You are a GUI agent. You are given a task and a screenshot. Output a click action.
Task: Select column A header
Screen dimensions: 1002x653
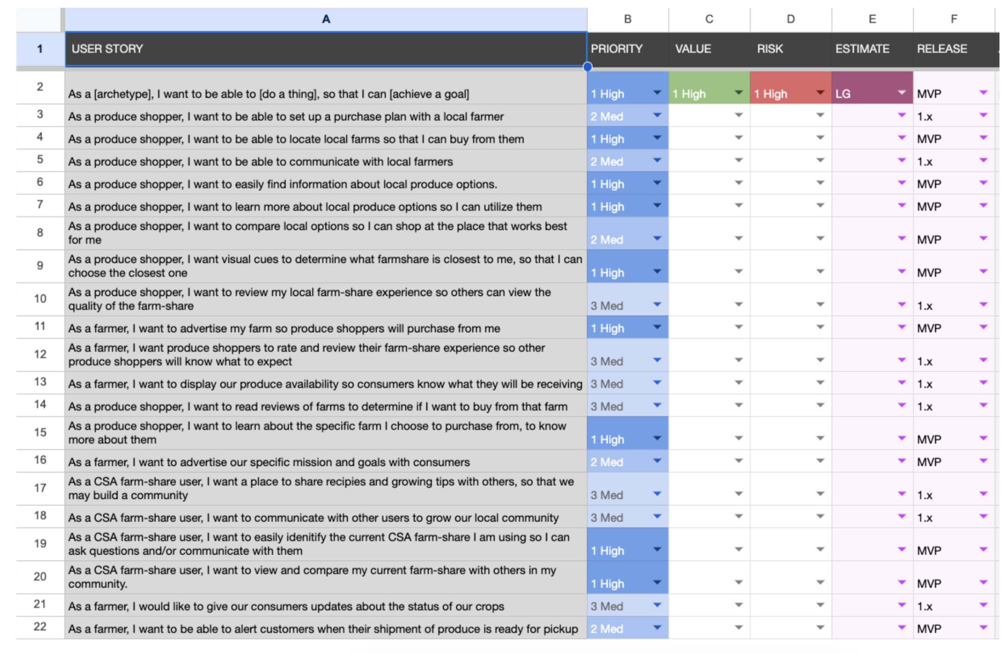click(326, 19)
